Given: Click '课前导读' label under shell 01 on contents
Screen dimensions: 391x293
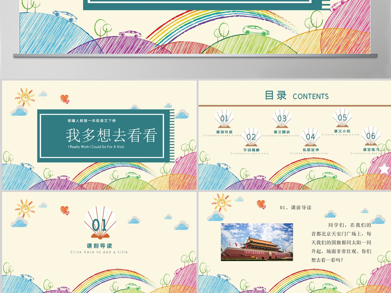Looking at the screenshot, I should pyautogui.click(x=224, y=132).
